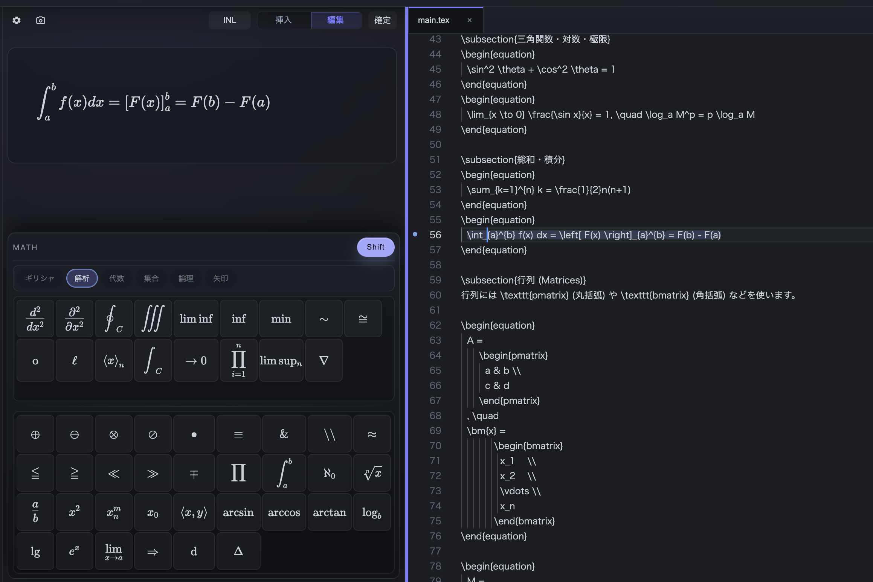Insert the fraction a over b key
Screen dimensions: 873x582
35,512
